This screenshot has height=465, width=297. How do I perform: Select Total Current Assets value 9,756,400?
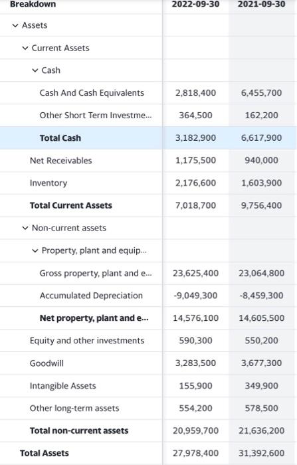(x=261, y=205)
